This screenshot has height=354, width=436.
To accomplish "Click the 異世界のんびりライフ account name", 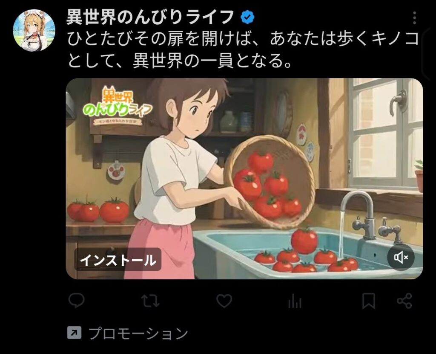I will pyautogui.click(x=150, y=17).
